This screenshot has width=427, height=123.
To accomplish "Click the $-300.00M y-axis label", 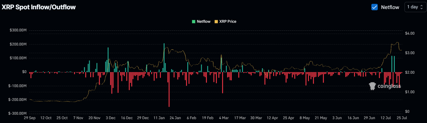I will 17,113.
